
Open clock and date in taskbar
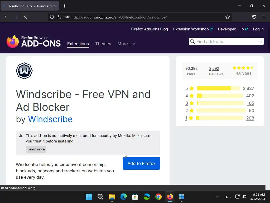point(258,197)
